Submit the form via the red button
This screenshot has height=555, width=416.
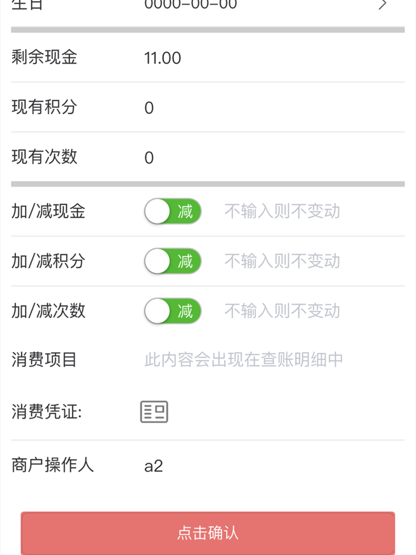coord(208,534)
